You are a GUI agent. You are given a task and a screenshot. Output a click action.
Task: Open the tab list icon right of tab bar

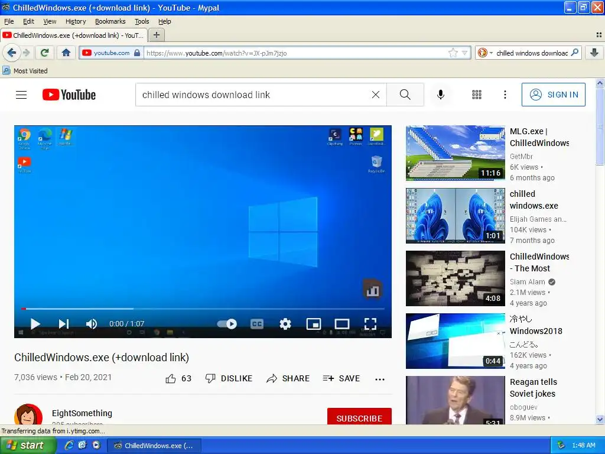tap(599, 35)
